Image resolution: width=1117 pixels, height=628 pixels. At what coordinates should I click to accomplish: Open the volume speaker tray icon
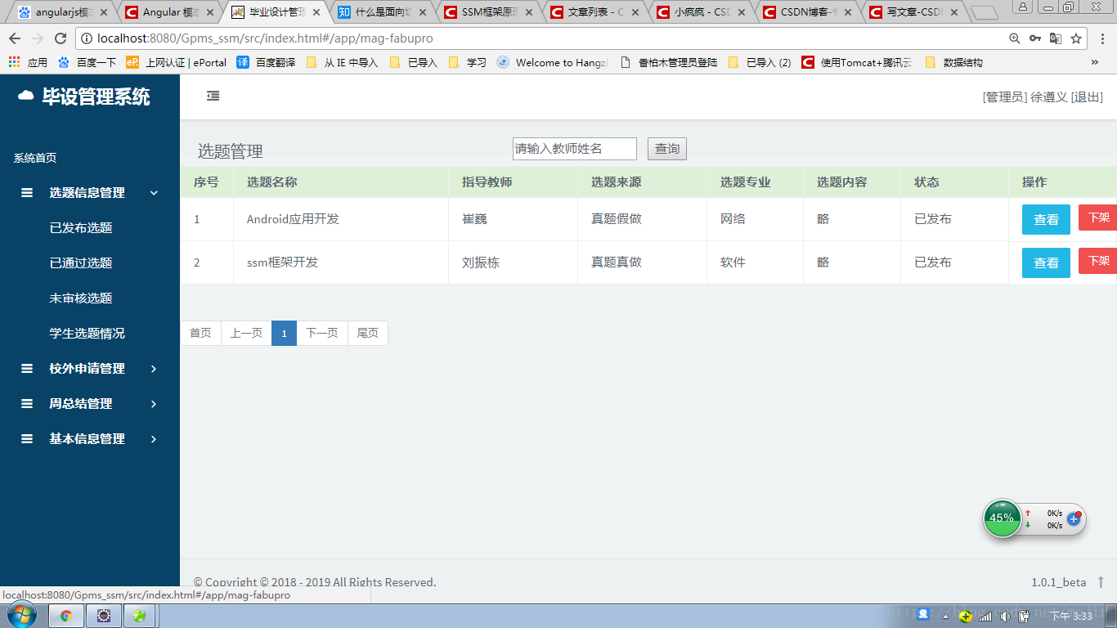click(x=1006, y=616)
